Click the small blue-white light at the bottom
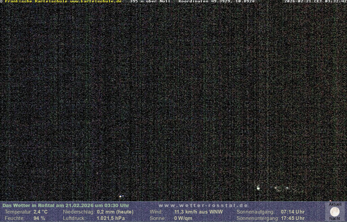Viewport: 347px width, 222px height. (120, 196)
